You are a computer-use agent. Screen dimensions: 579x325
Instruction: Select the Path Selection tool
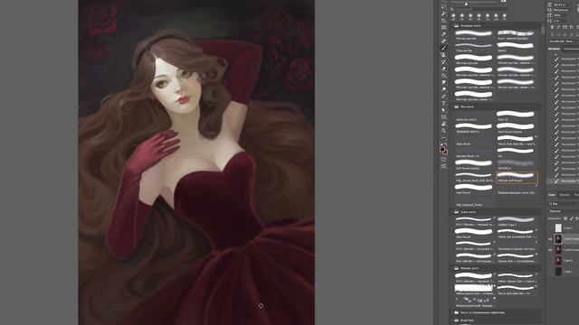(x=443, y=110)
